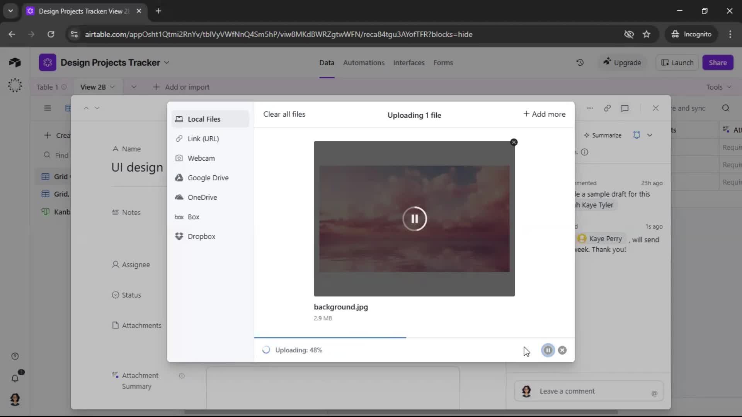Image resolution: width=742 pixels, height=417 pixels.
Task: Click the background.jpg file name
Action: point(340,307)
